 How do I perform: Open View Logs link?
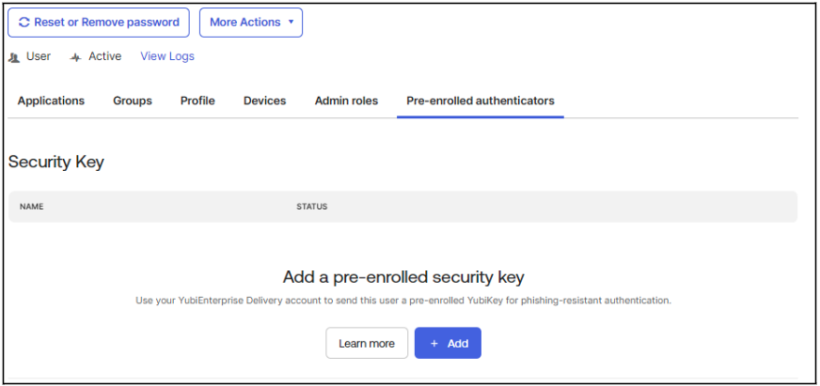[x=167, y=56]
